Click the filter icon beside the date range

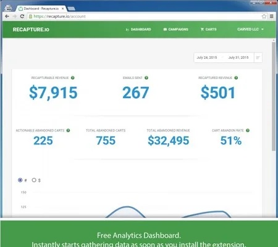coord(258,57)
